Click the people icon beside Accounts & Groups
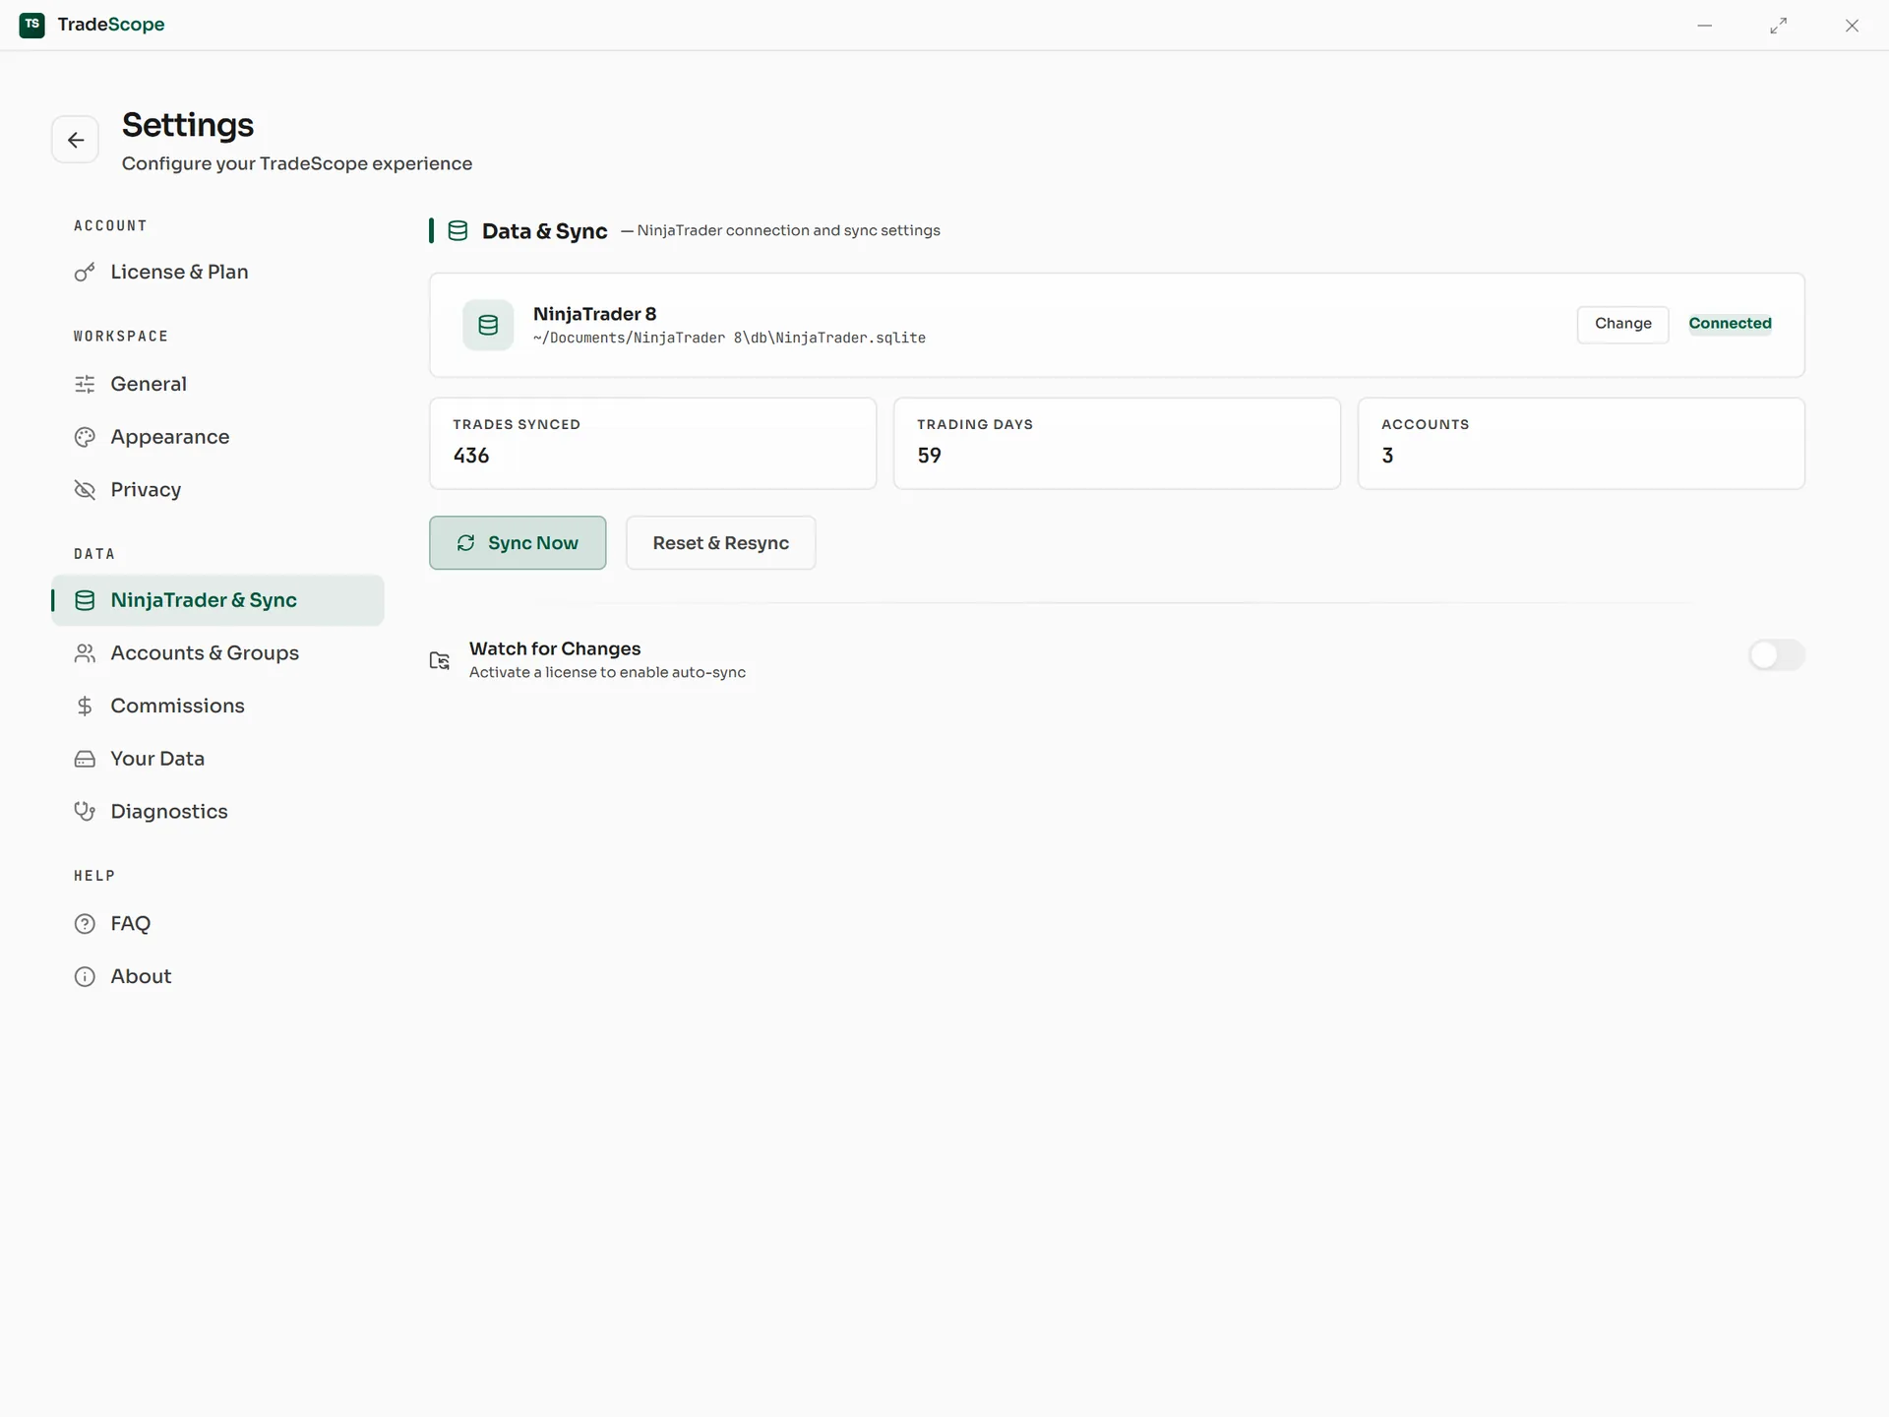This screenshot has height=1417, width=1889. click(x=85, y=653)
